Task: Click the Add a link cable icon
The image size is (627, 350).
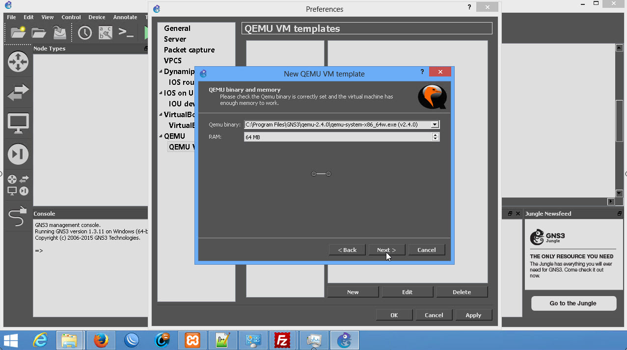Action: coord(18,215)
